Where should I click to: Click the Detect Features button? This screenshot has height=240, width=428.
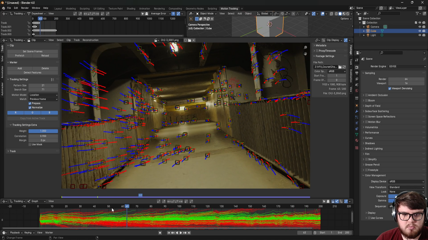pos(32,73)
